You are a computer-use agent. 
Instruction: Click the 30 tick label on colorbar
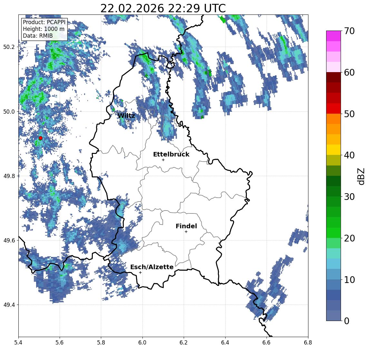coord(349,197)
